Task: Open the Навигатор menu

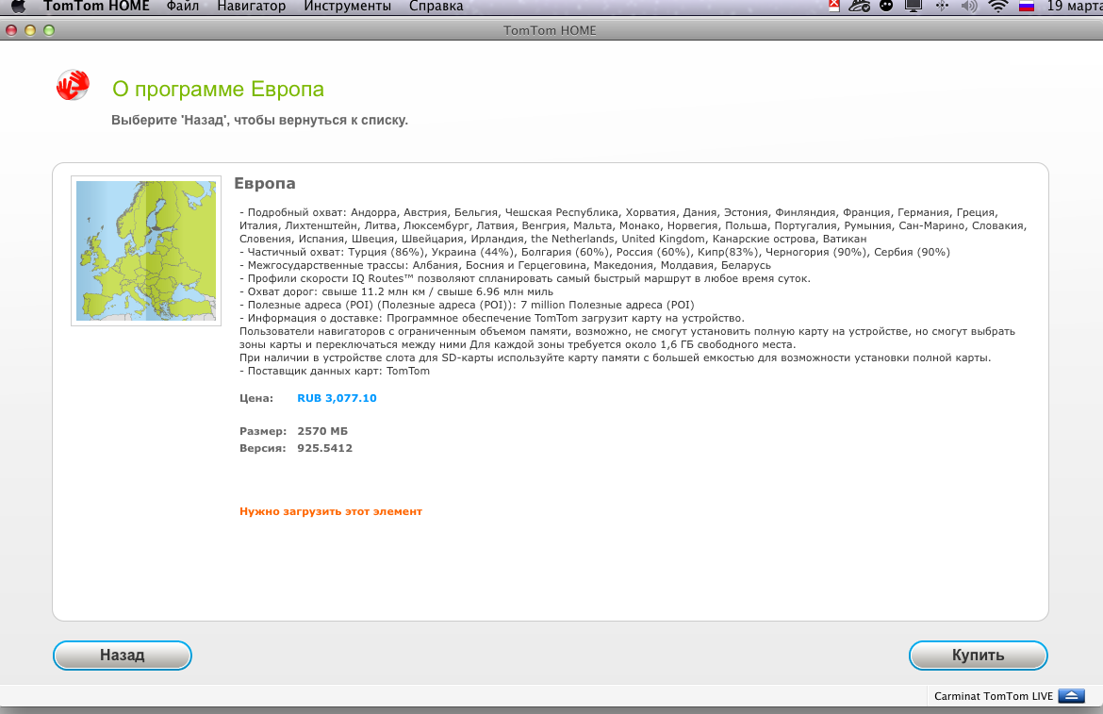Action: click(251, 7)
